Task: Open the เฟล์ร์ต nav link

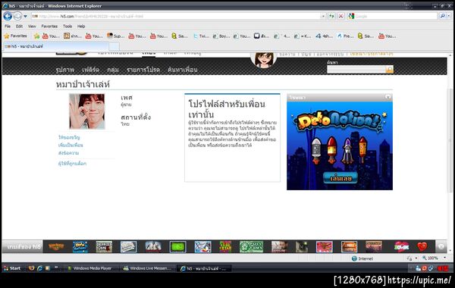Action: [x=90, y=70]
